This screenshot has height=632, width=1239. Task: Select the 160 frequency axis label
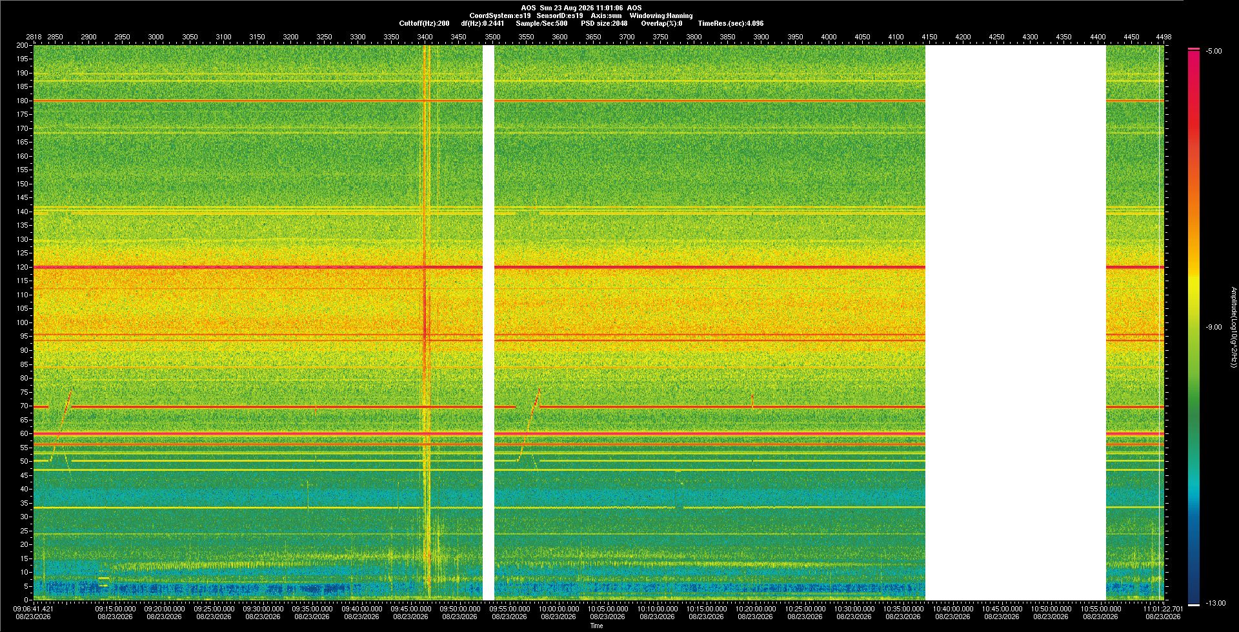(23, 156)
